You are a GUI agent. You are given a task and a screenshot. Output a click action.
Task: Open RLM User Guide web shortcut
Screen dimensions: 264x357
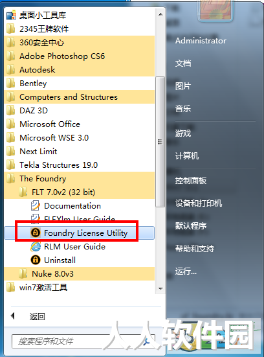coord(79,247)
